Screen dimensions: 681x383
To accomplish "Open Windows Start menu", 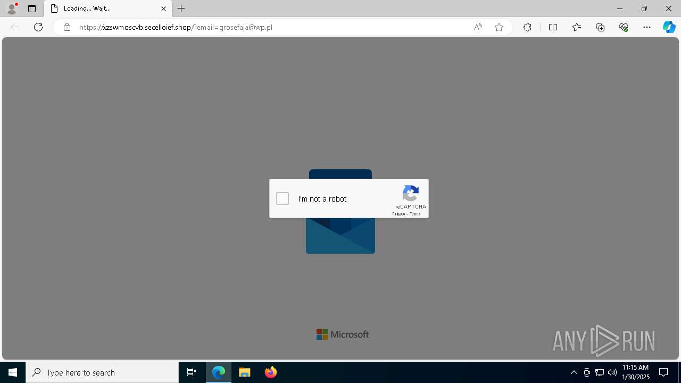I will pyautogui.click(x=13, y=372).
